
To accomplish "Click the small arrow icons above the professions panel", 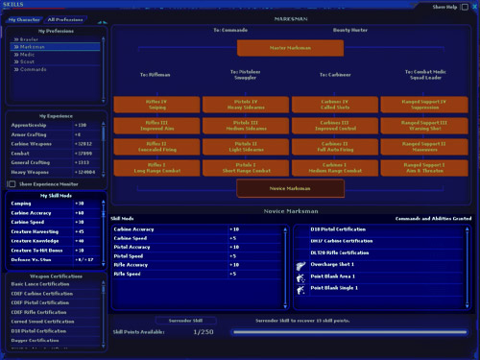I will 103,22.
